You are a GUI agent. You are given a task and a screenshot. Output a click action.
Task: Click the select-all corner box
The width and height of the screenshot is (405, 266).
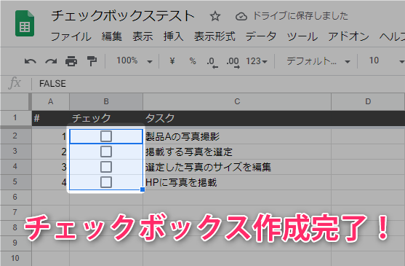coord(15,101)
